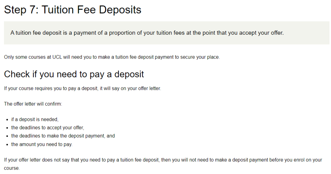Click the words 'offer letter' in first paragraph
Screen dimensions: 331x174
click(x=149, y=88)
